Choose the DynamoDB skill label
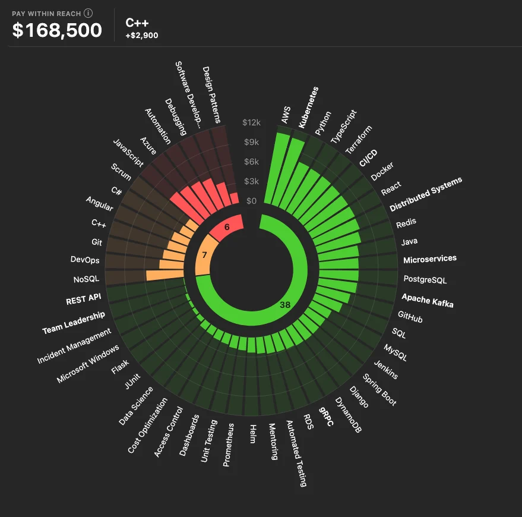522x517 pixels. click(348, 415)
